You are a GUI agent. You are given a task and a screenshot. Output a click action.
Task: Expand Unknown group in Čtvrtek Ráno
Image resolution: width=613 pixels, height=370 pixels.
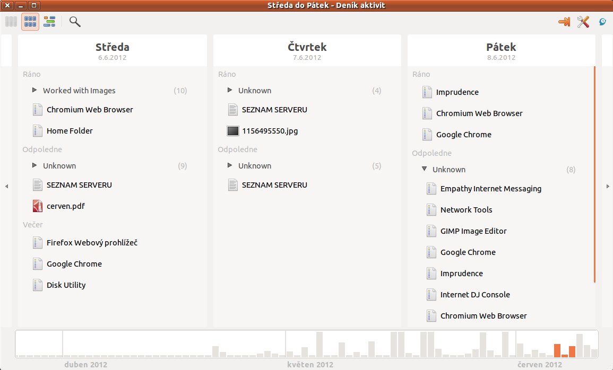(230, 90)
